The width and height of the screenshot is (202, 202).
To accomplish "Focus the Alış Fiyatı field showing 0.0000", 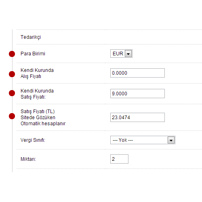I will click(x=137, y=73).
